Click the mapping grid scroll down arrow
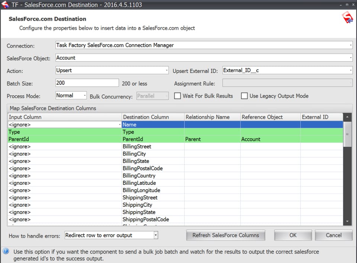357x263 pixels. click(x=347, y=221)
